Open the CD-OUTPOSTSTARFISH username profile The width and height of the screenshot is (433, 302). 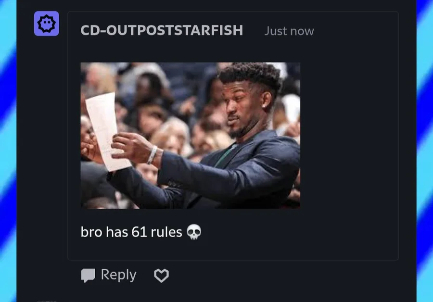click(x=162, y=30)
